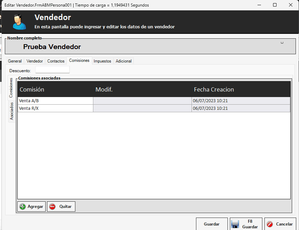Click the Modif. cell for Venta A/B
The image size is (299, 230).
coord(142,101)
